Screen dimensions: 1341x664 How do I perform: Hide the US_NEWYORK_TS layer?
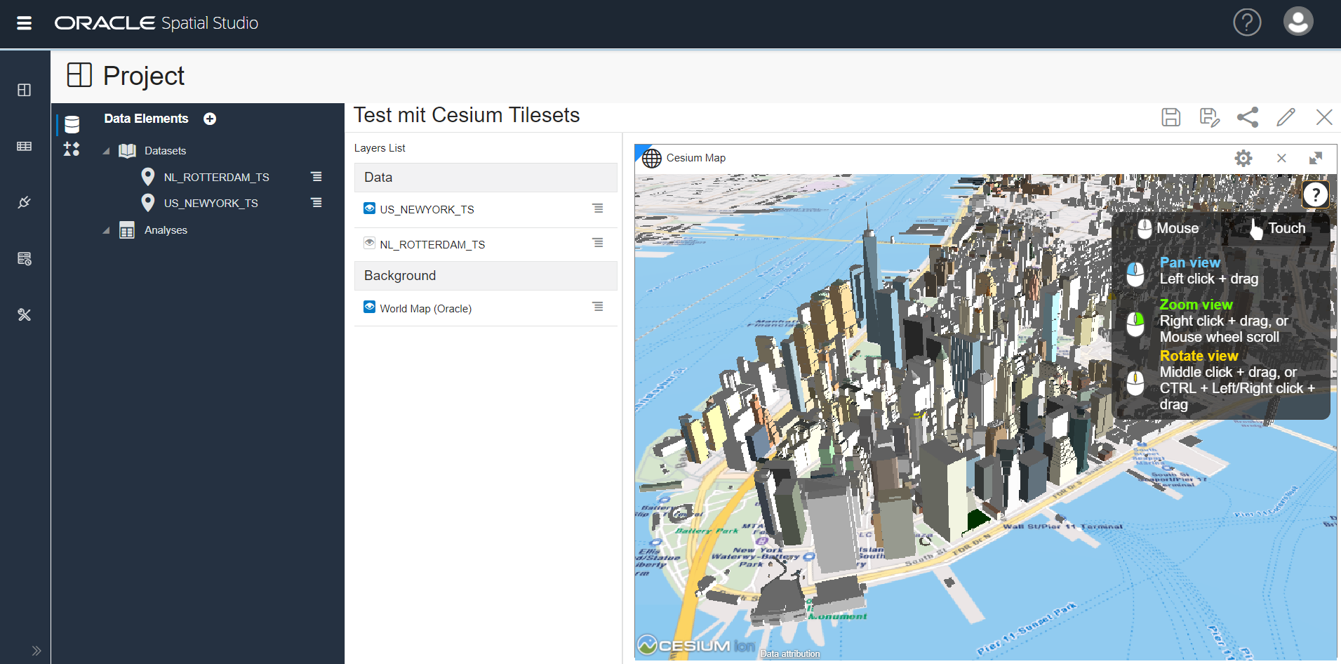point(370,208)
